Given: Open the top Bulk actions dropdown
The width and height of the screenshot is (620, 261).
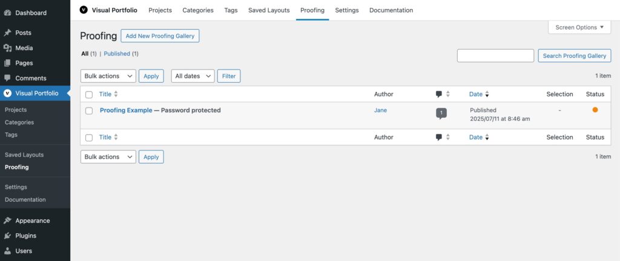Looking at the screenshot, I should [108, 76].
